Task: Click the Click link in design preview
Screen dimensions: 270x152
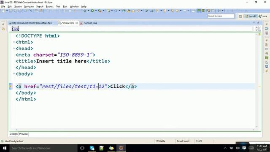Action: 15,29
